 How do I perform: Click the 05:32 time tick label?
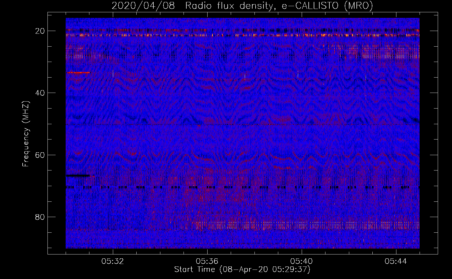pyautogui.click(x=113, y=261)
